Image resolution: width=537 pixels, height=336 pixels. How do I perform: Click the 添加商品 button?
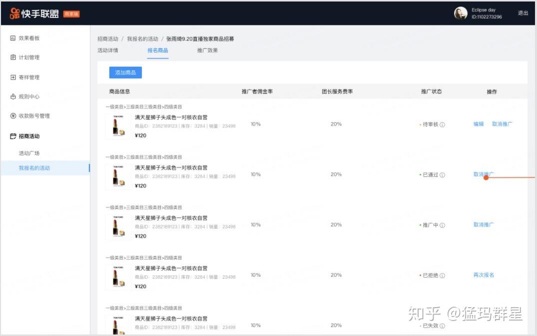tap(124, 72)
